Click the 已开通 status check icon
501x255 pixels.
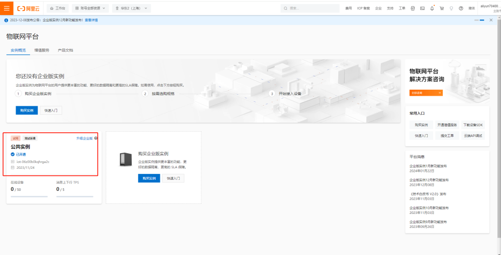point(13,154)
